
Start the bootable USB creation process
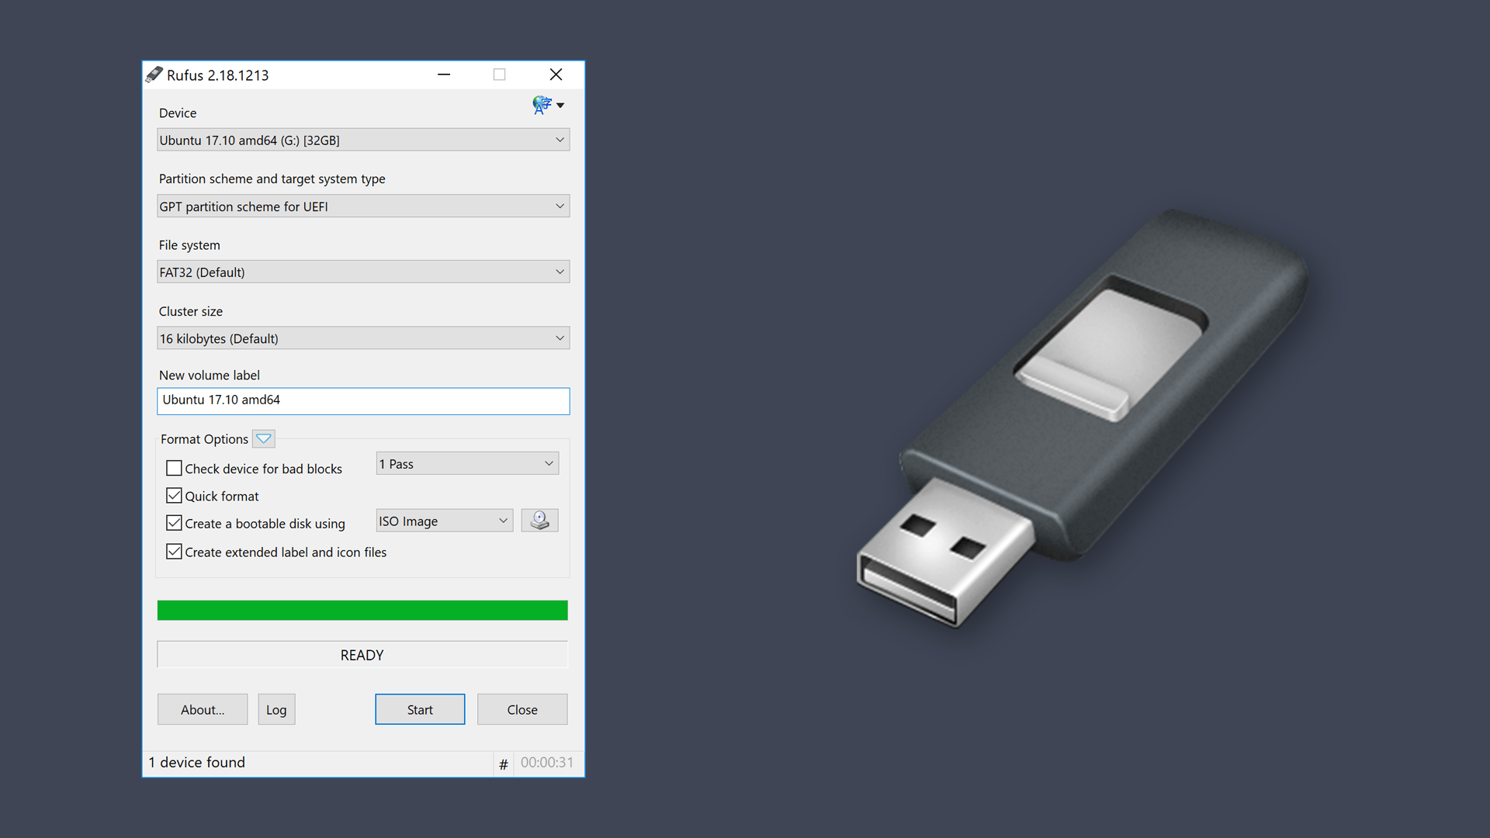tap(420, 709)
